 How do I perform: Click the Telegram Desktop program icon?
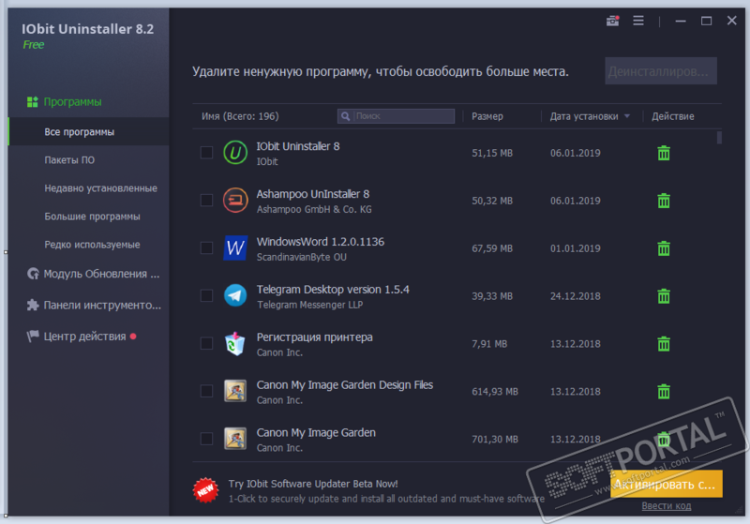pos(235,296)
